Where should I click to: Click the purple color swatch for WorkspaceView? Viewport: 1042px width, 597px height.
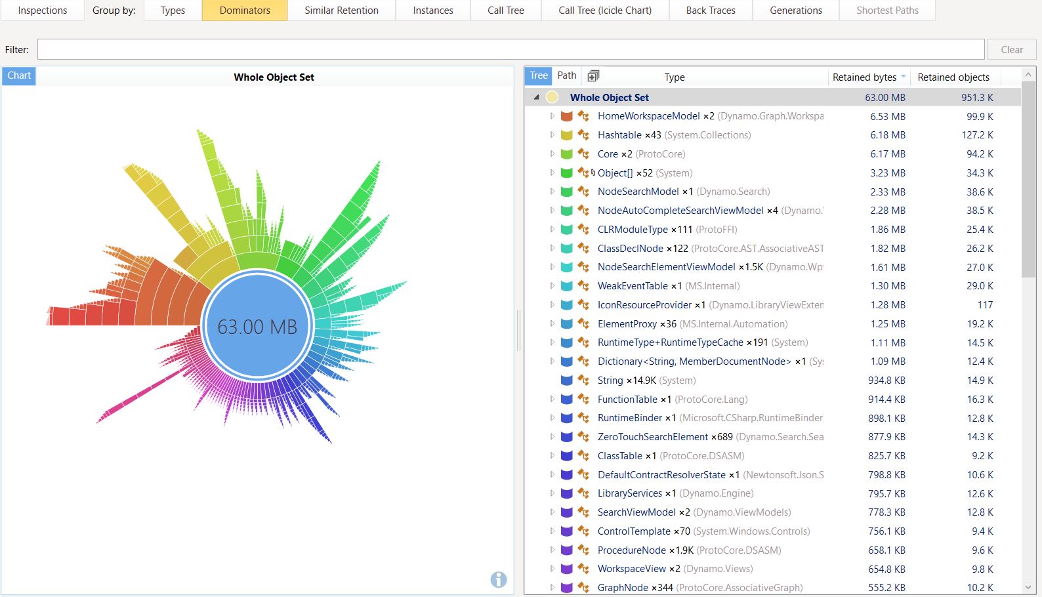point(567,569)
